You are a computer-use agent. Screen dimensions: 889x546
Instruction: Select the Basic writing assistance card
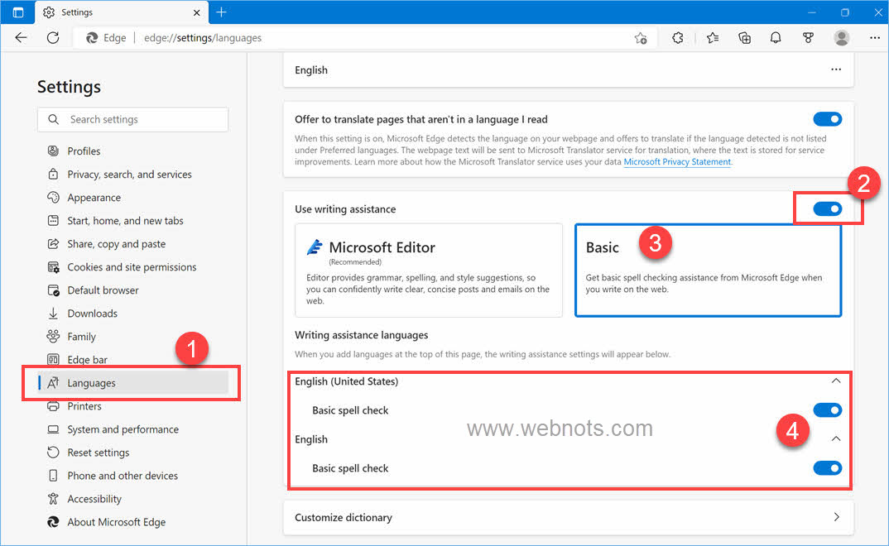point(709,271)
